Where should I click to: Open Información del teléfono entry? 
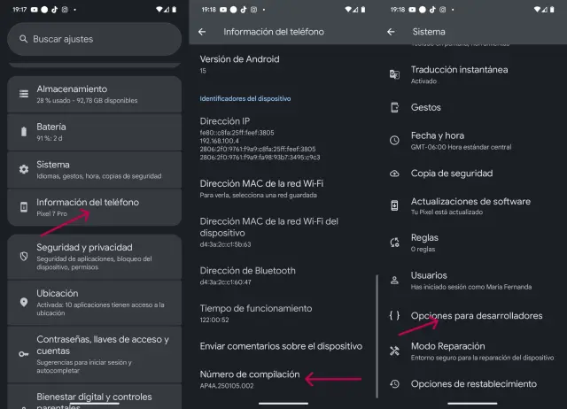point(87,207)
